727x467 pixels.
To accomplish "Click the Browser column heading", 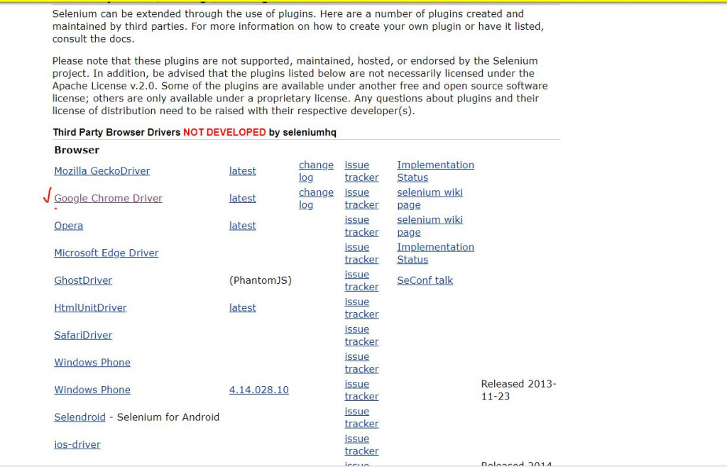I will click(x=77, y=150).
